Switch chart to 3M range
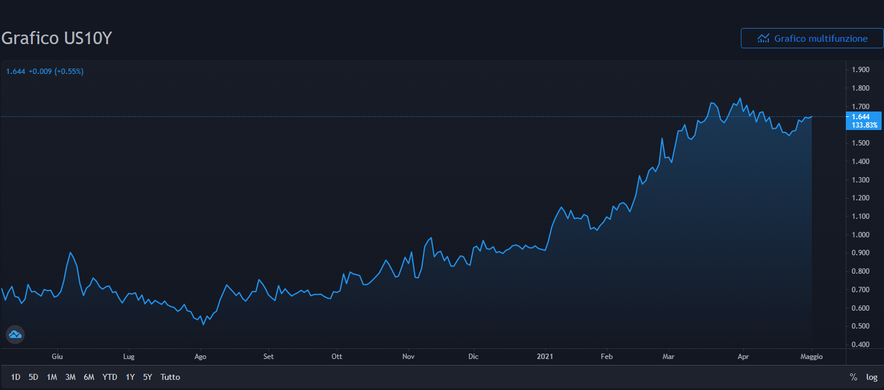Image resolution: width=884 pixels, height=390 pixels. (70, 377)
